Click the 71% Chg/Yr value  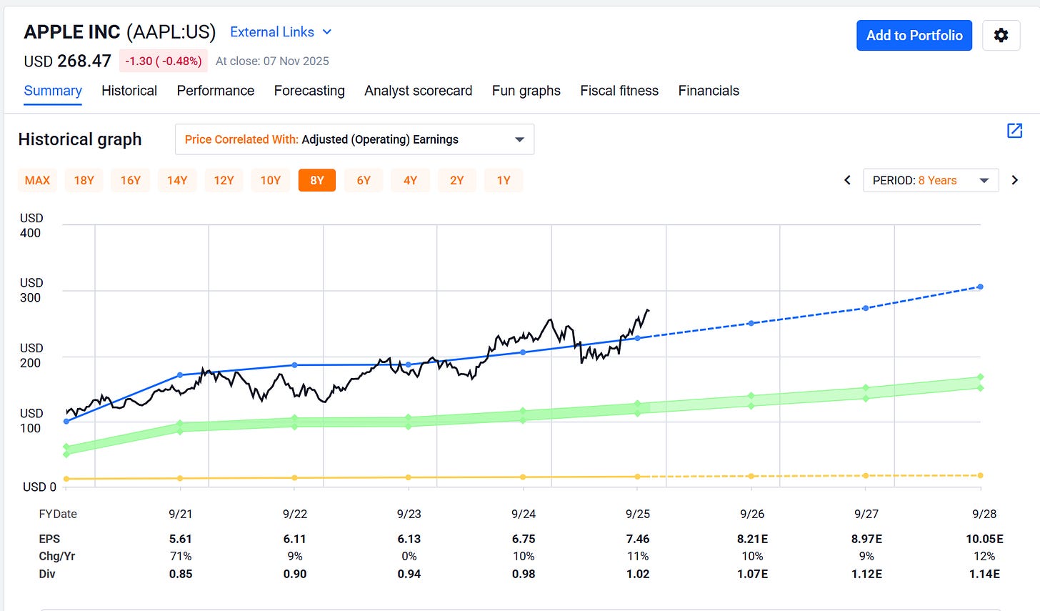click(x=181, y=556)
